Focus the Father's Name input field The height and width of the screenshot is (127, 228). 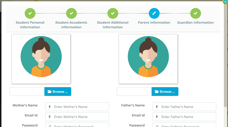click(184, 107)
